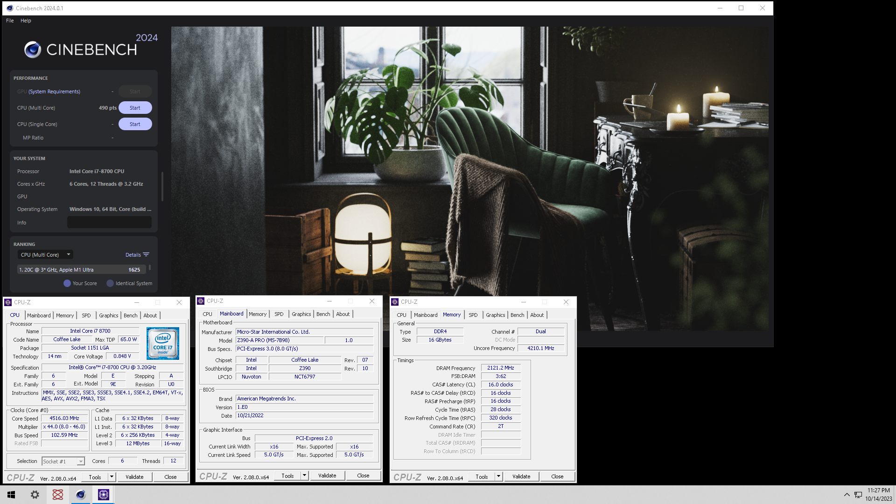896x504 pixels.
Task: Click the Your Score legend dot
Action: 67,283
